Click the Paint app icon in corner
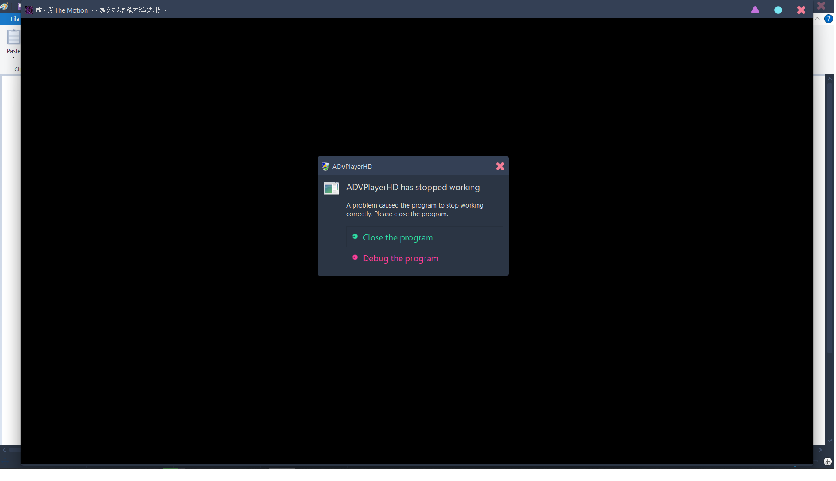Image resolution: width=836 pixels, height=481 pixels. click(4, 6)
